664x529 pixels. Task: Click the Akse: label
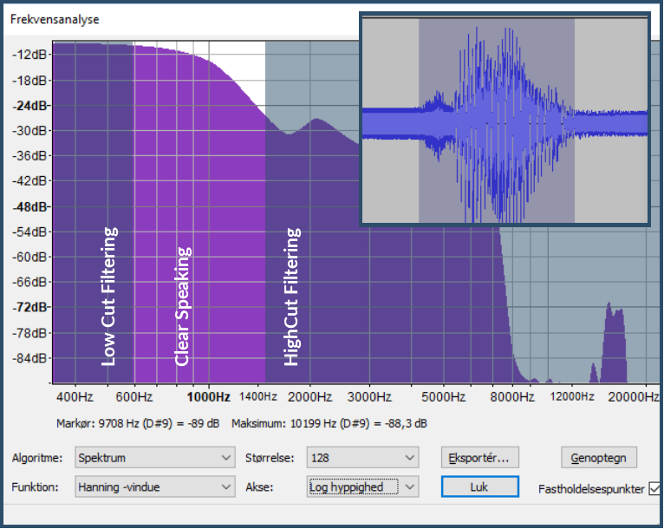click(x=259, y=487)
